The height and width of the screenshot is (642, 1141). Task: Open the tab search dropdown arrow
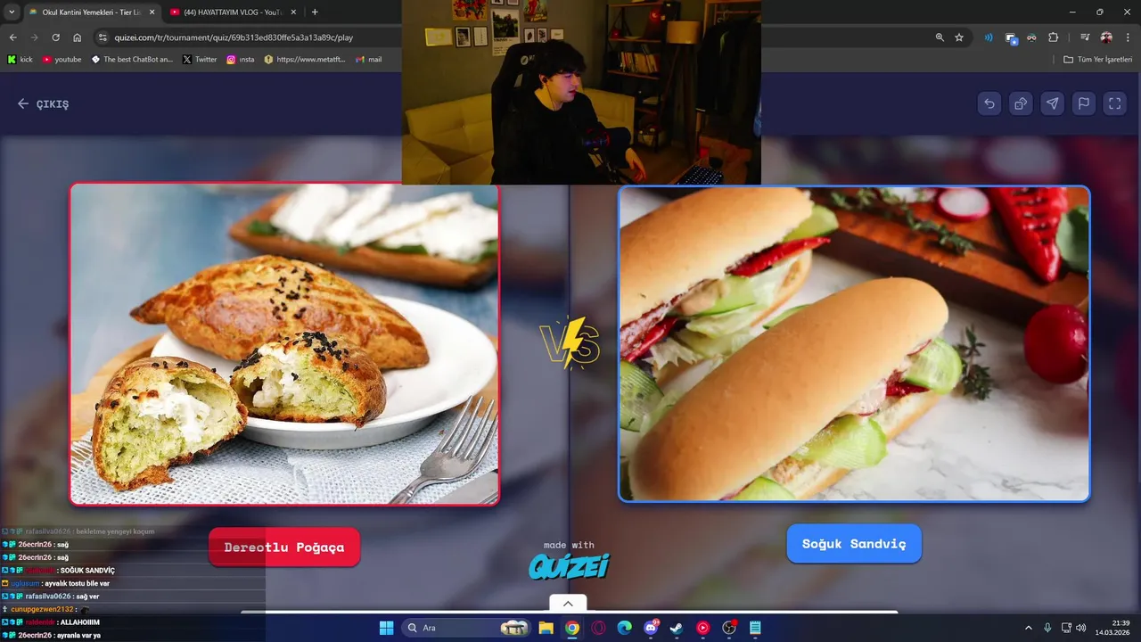12,12
